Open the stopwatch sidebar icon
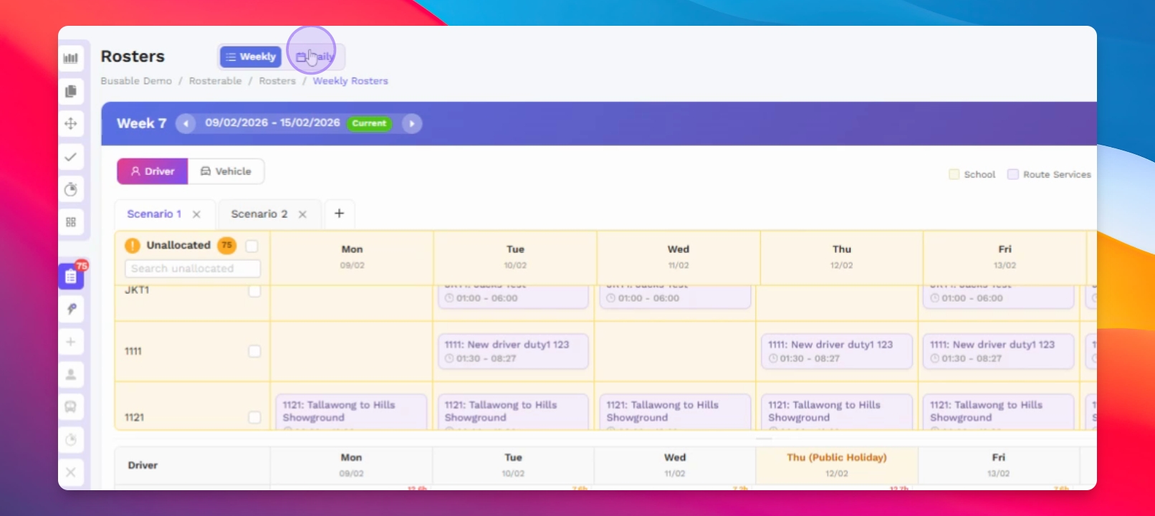1155x516 pixels. (x=70, y=189)
